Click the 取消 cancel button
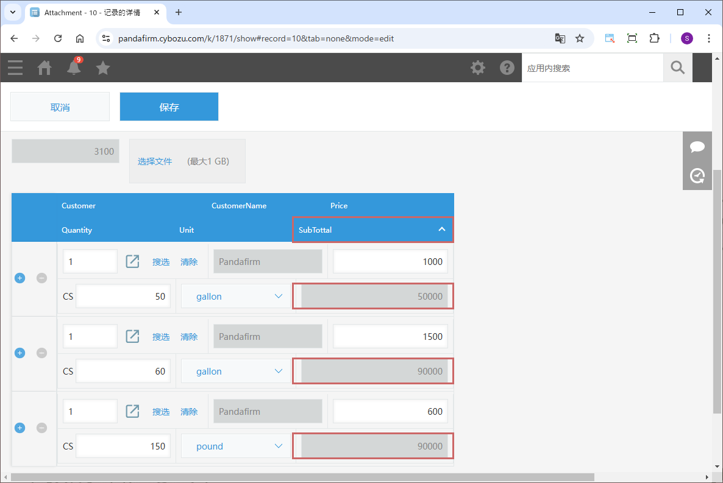This screenshot has width=723, height=483. click(x=60, y=107)
